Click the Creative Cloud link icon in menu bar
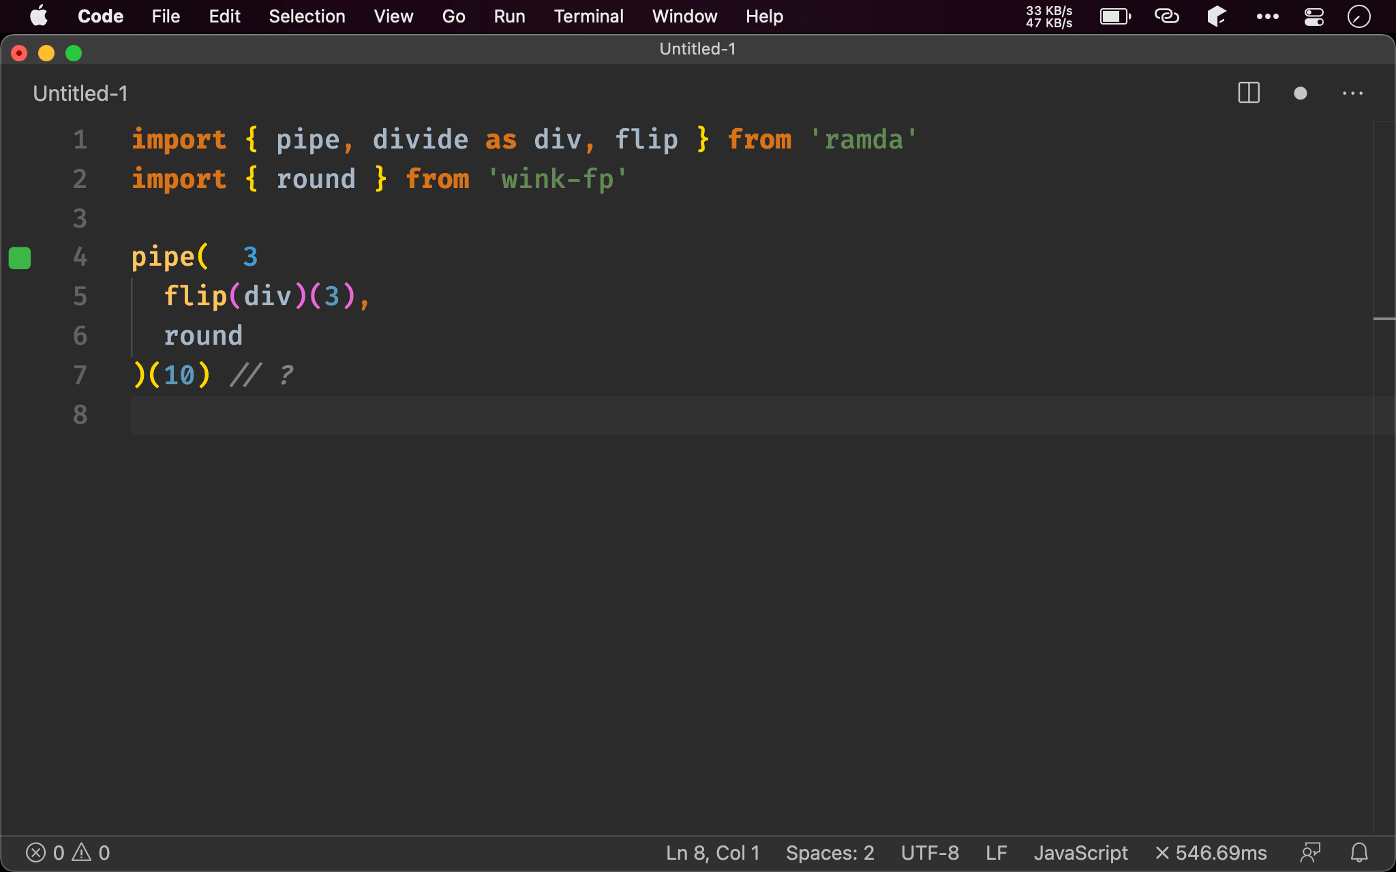The width and height of the screenshot is (1396, 872). pos(1166,16)
